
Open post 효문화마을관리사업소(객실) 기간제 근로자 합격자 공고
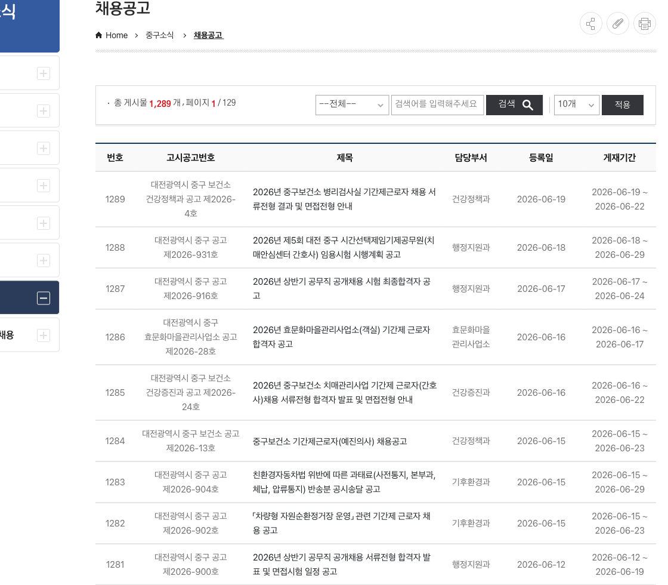point(341,337)
